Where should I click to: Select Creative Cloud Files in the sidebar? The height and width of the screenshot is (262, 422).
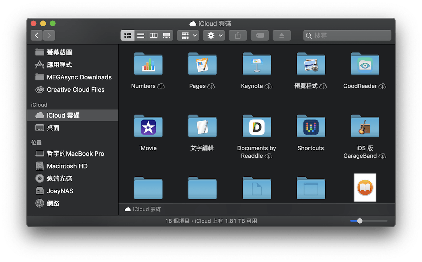coord(72,90)
